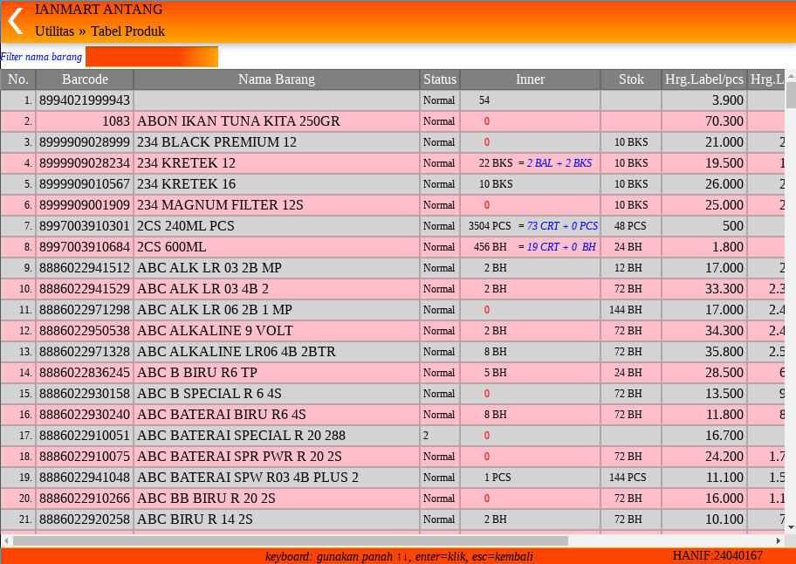Click the vertical scrollbar thumb
Viewport: 796px width, 564px height.
coord(791,94)
